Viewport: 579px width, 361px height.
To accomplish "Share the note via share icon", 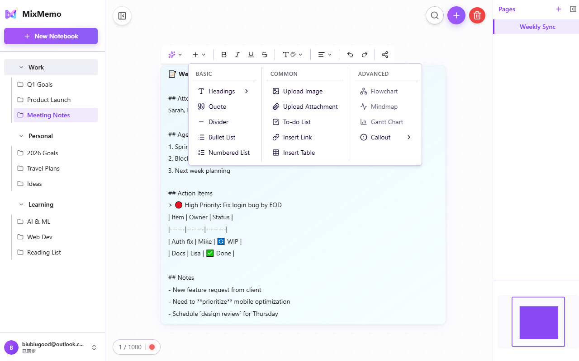I will (x=385, y=55).
